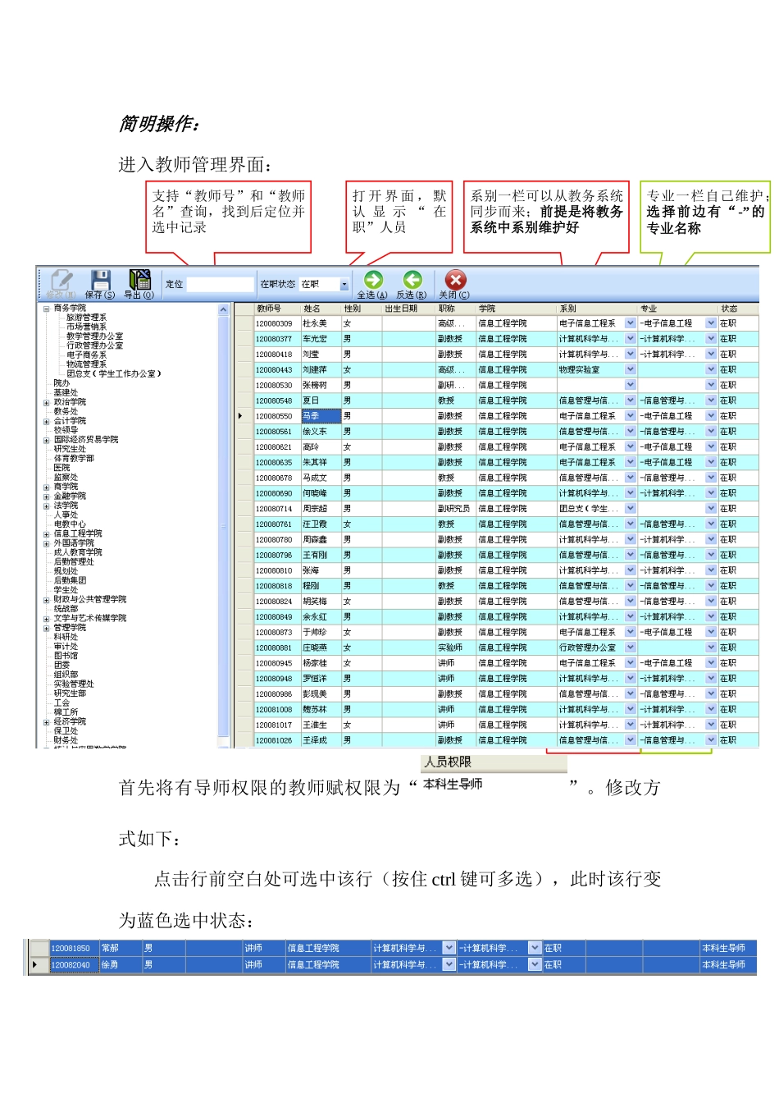Screen dimensions: 779x1103
Task: Click the 性别 column header
Action: [362, 309]
